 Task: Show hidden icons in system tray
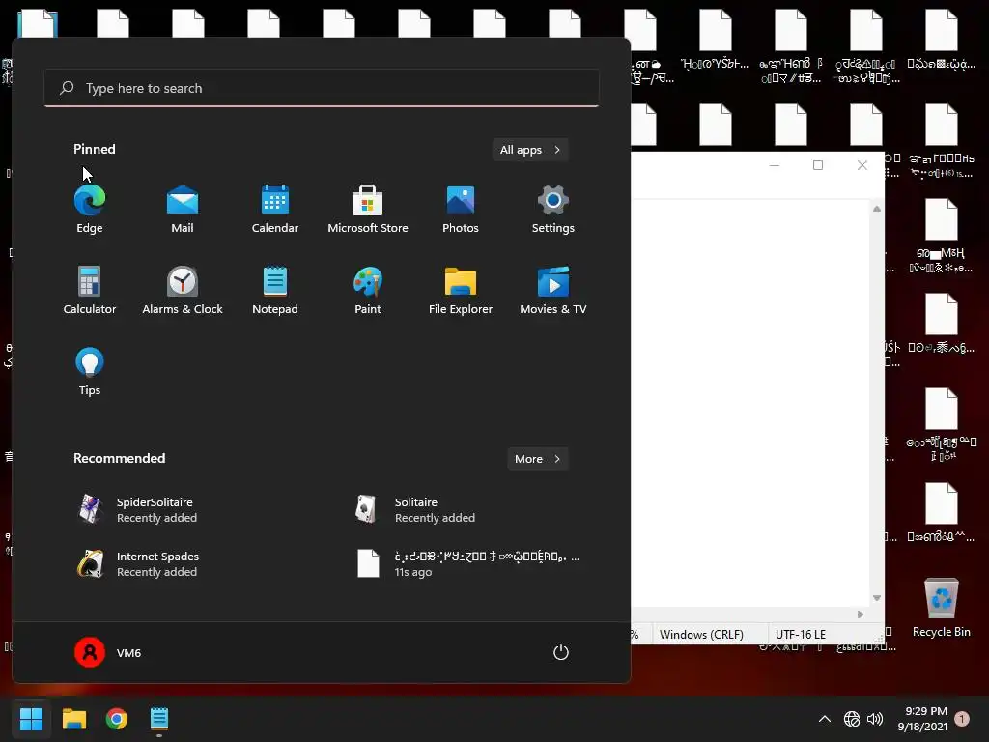pyautogui.click(x=825, y=719)
